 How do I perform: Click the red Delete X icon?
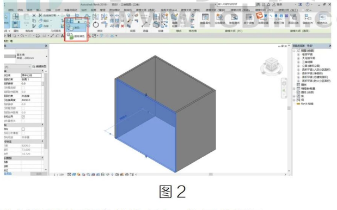[x=122, y=26]
